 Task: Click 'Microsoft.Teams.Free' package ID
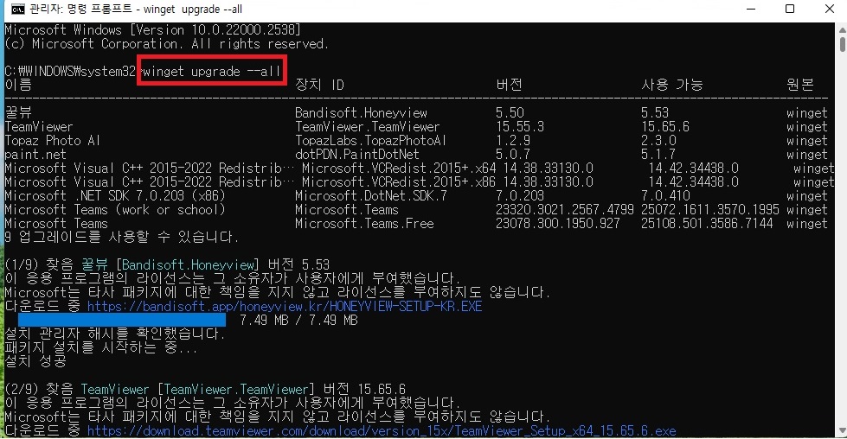(x=364, y=223)
